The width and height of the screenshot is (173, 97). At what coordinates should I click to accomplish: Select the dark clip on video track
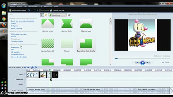coord(55,75)
